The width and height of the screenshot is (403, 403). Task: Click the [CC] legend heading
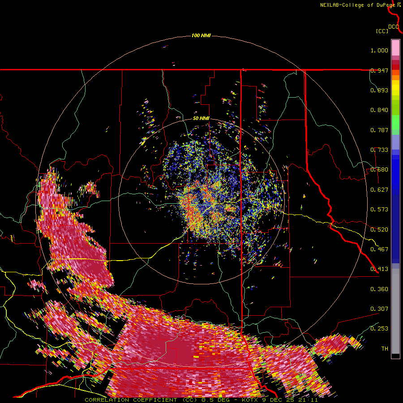tap(382, 31)
